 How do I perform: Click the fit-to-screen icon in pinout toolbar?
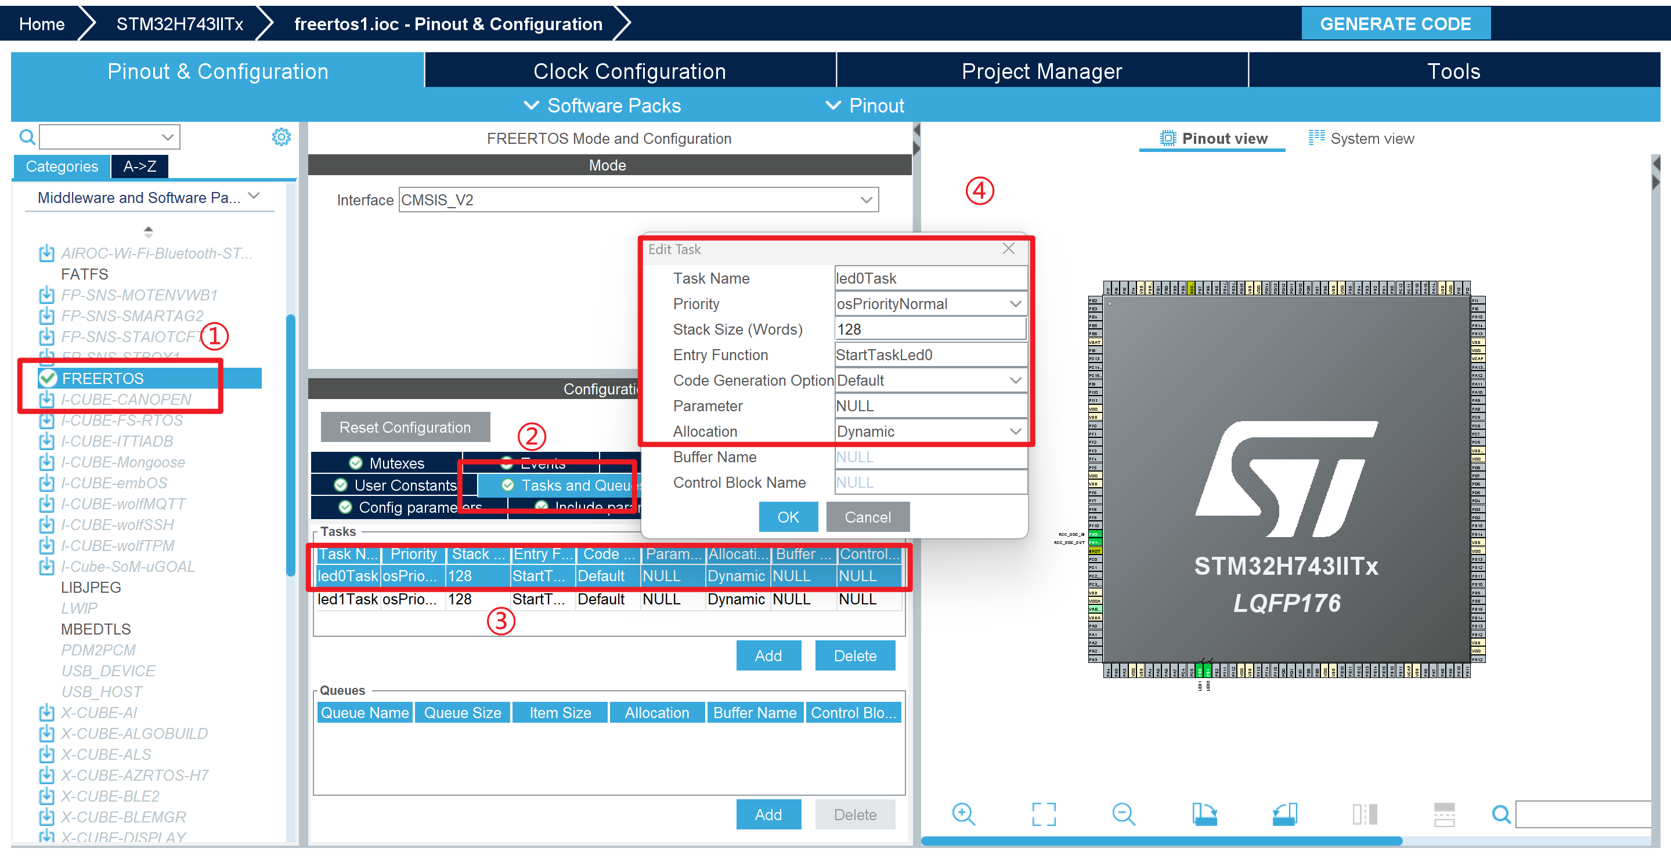tap(1044, 814)
